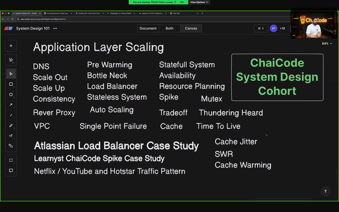Image resolution: width=339 pixels, height=212 pixels.
Task: Select the Single Point Failure text
Action: point(113,126)
